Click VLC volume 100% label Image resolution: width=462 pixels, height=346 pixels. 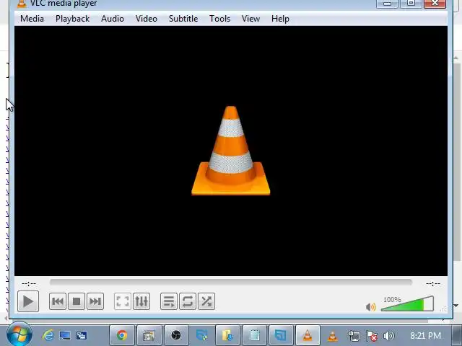coord(392,300)
